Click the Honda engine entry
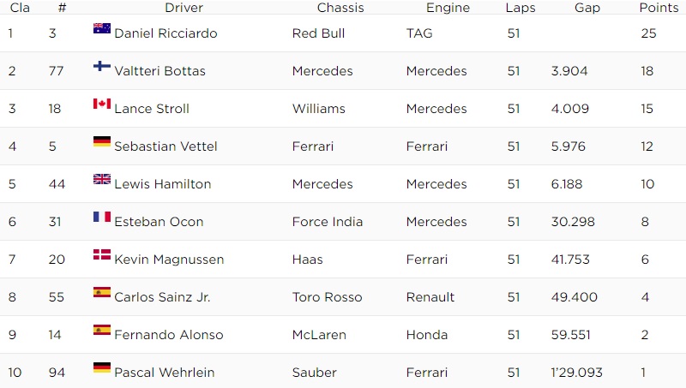This screenshot has height=388, width=686. click(428, 335)
